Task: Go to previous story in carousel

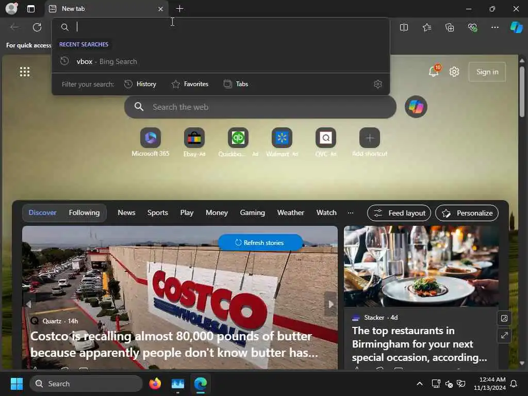Action: click(x=29, y=304)
